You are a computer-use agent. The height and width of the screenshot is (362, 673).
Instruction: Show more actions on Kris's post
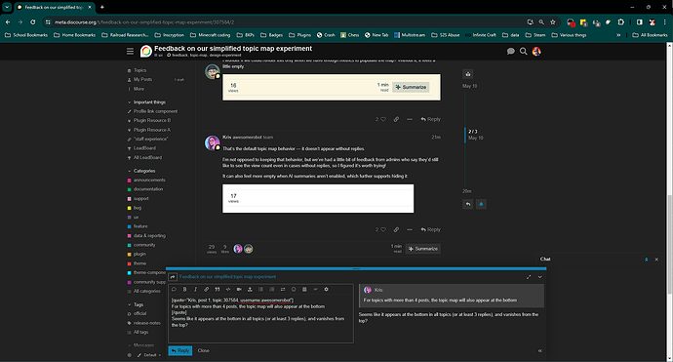pos(410,229)
